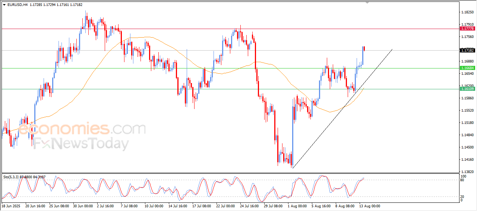The width and height of the screenshot is (477, 211).
Task: Click the 1.16880 price axis value
Action: tap(467, 61)
